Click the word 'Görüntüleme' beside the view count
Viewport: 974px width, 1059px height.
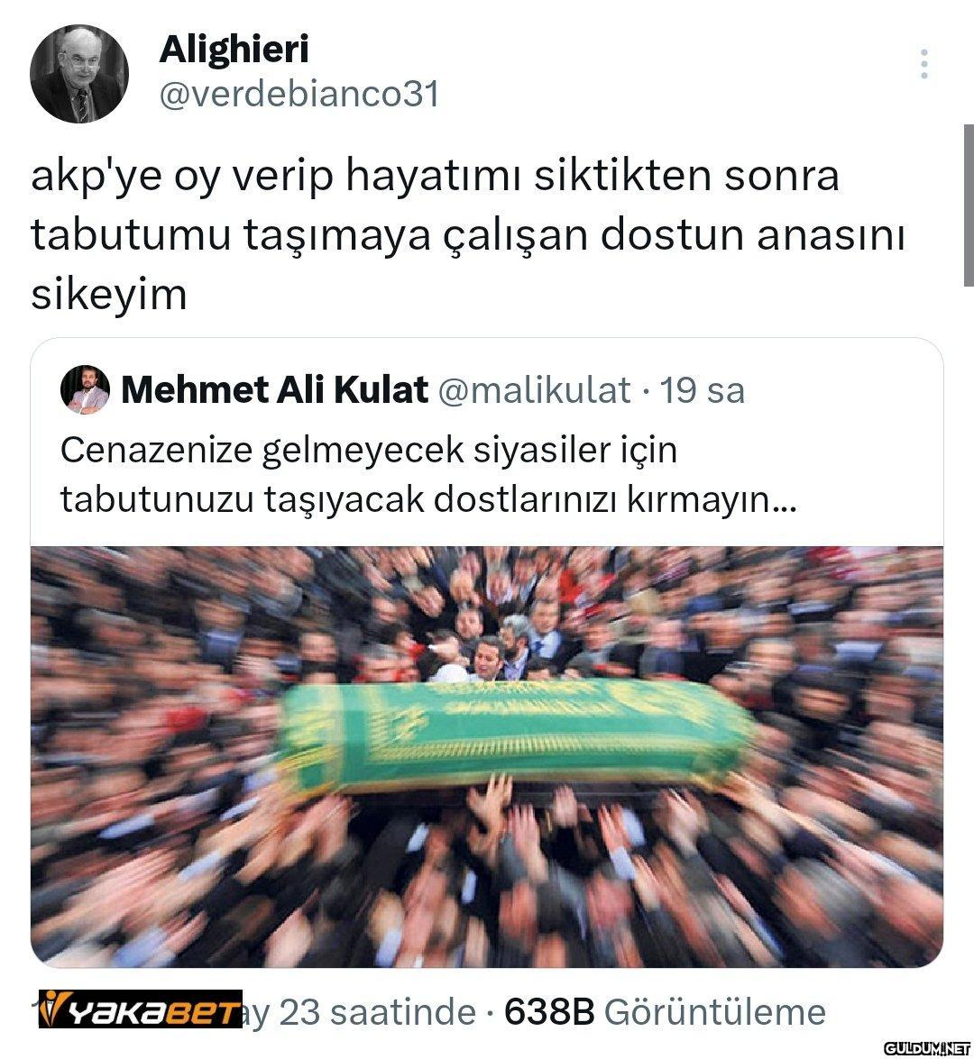[715, 1012]
